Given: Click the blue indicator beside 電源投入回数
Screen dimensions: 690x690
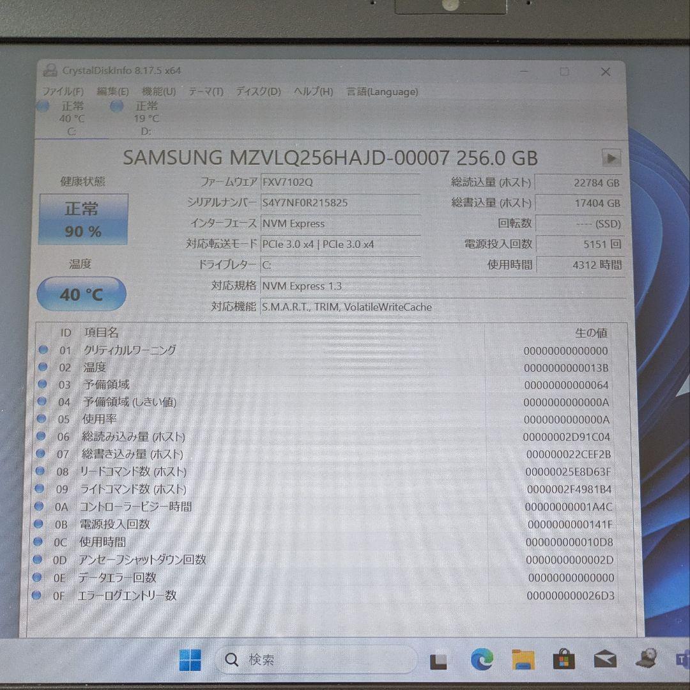Looking at the screenshot, I should coord(43,525).
